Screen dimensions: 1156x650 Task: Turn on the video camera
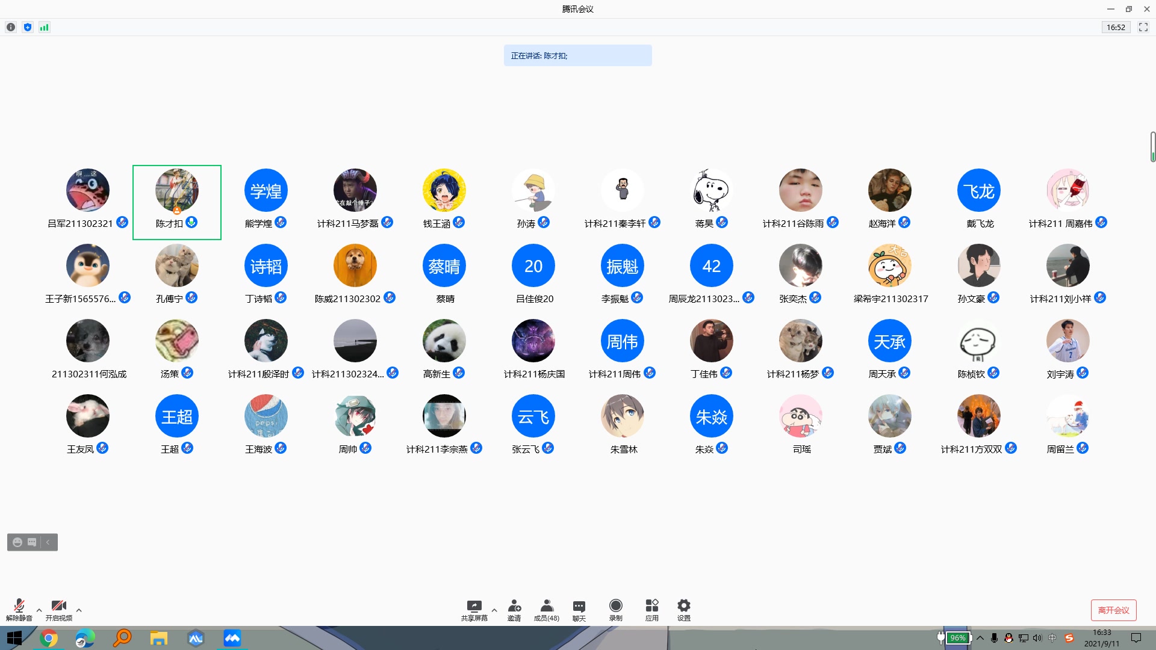pos(58,609)
